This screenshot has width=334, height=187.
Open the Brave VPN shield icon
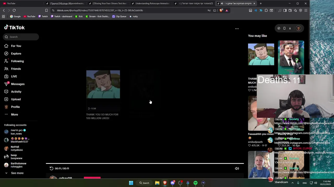[x=300, y=10]
